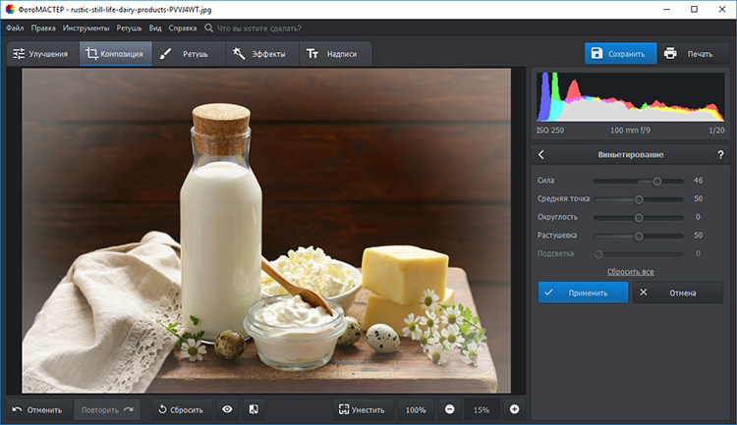The height and width of the screenshot is (425, 737).
Task: Click the Сила slider handle
Action: [657, 181]
